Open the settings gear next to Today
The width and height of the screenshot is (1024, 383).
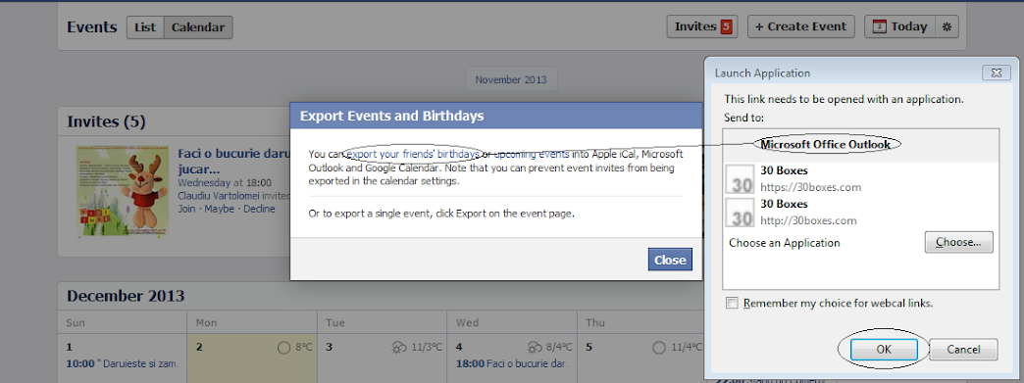click(947, 26)
